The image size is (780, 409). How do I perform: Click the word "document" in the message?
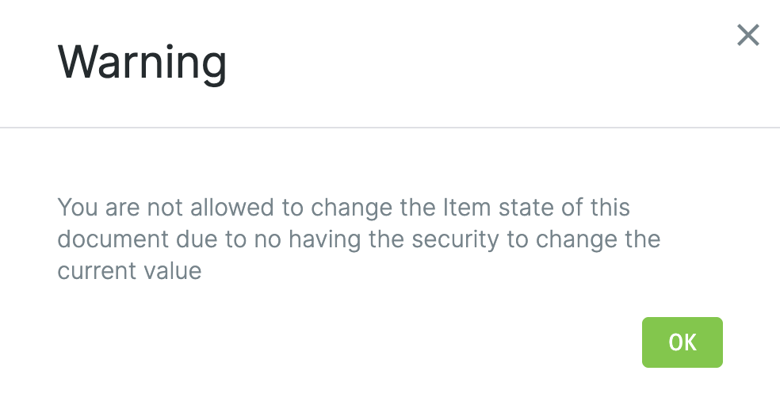(x=113, y=239)
